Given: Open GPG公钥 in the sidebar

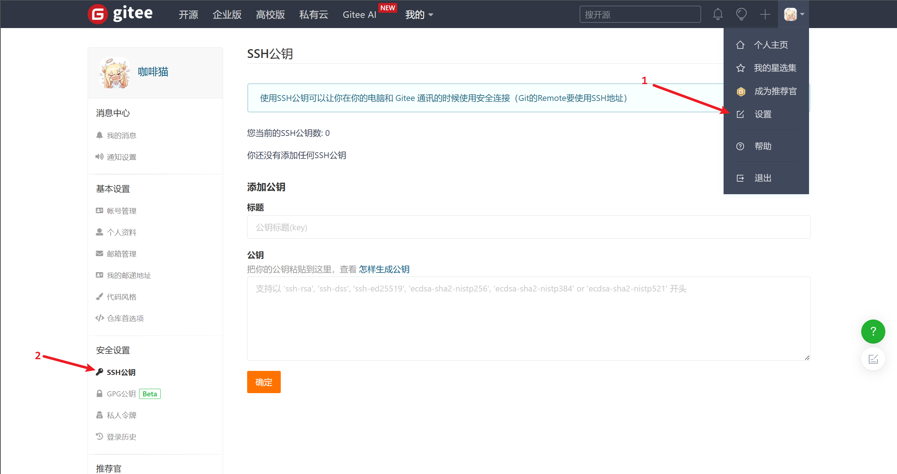Looking at the screenshot, I should click(121, 394).
